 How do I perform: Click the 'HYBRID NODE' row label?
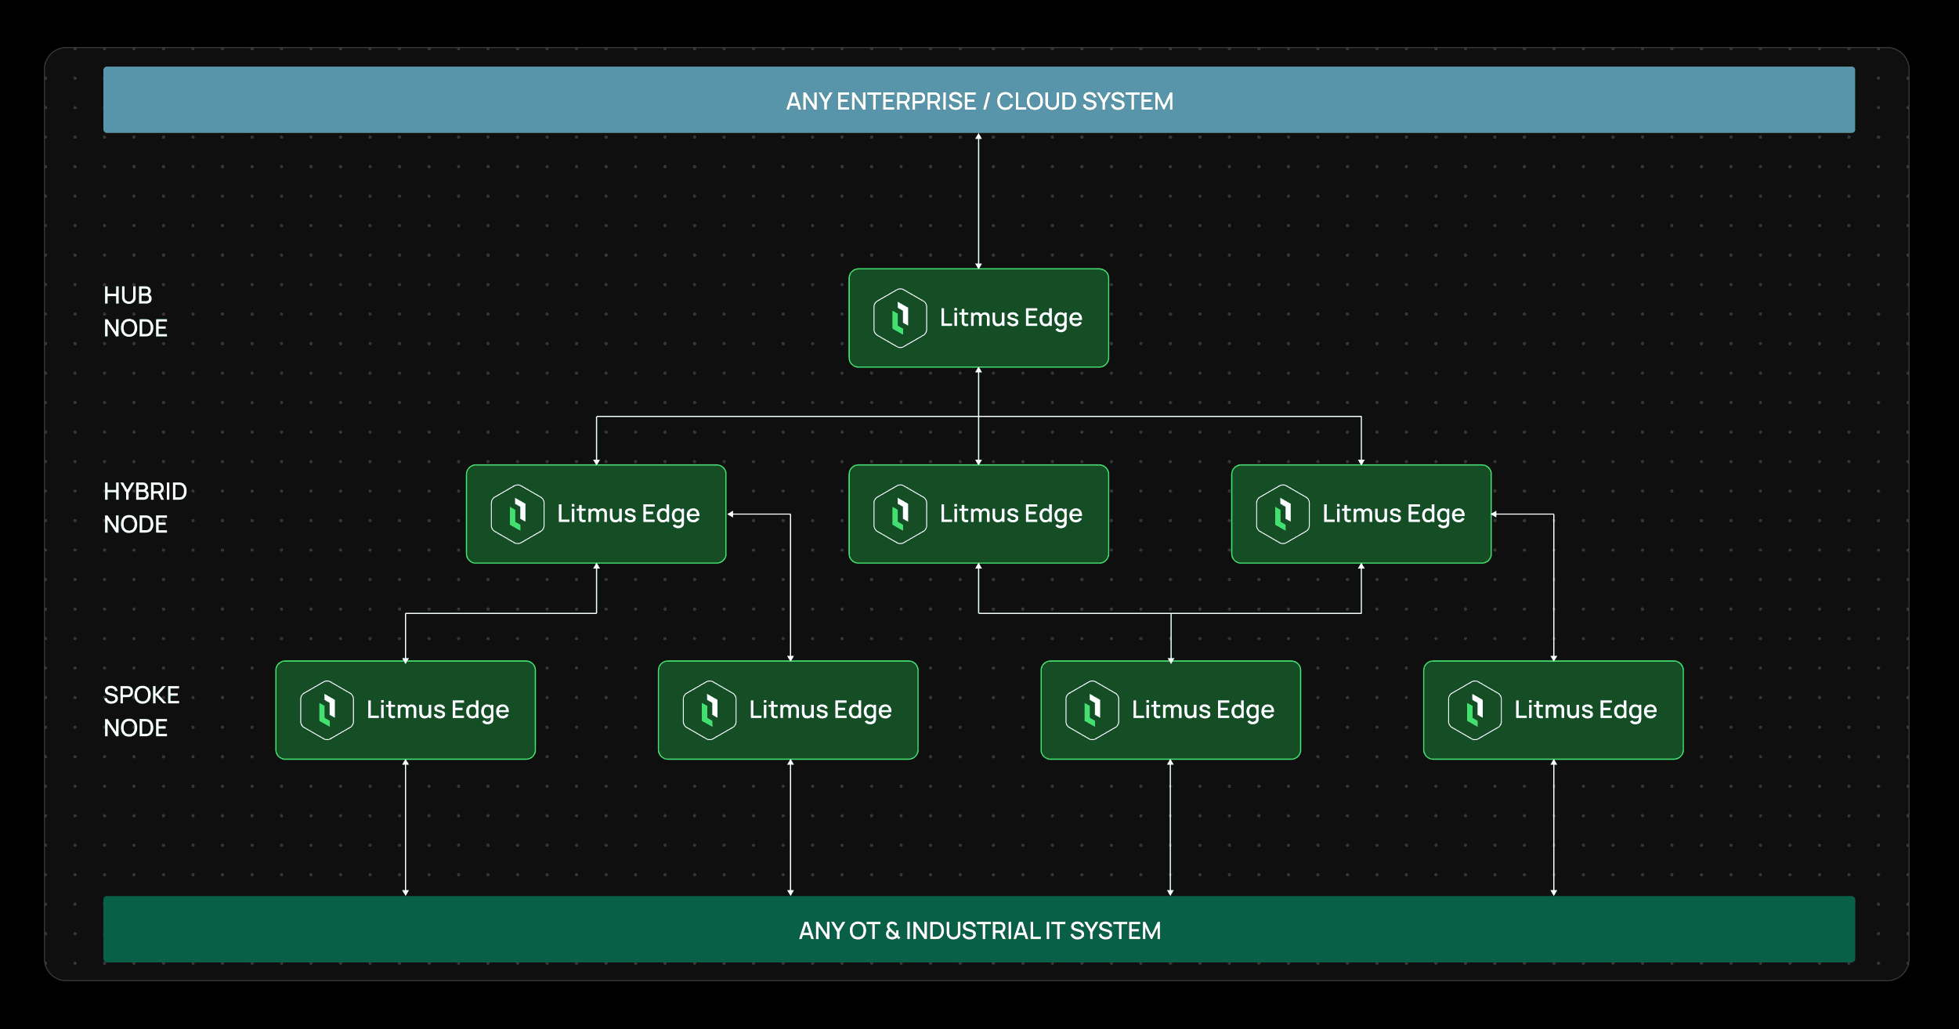145,507
